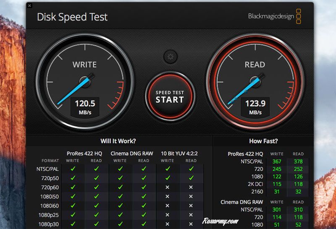This screenshot has height=229, width=336.
Task: Click the blue needle on the WRITE gauge
Action: click(71, 90)
